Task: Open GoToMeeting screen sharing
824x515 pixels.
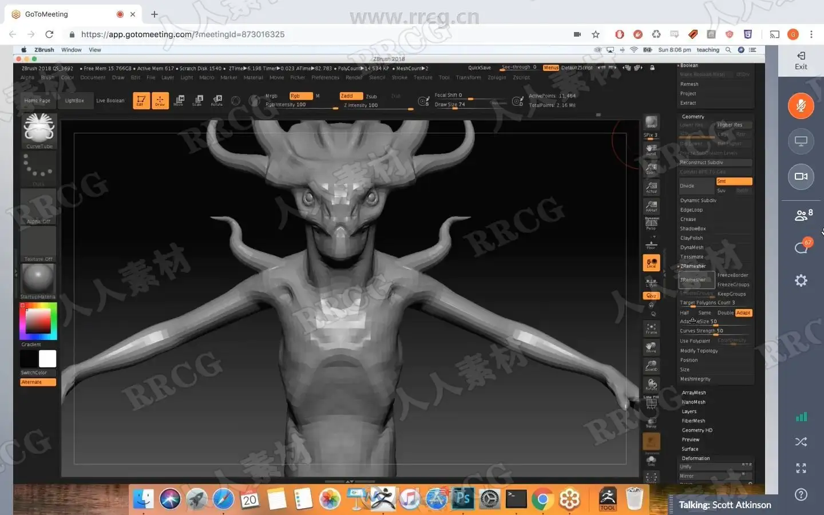Action: tap(801, 141)
